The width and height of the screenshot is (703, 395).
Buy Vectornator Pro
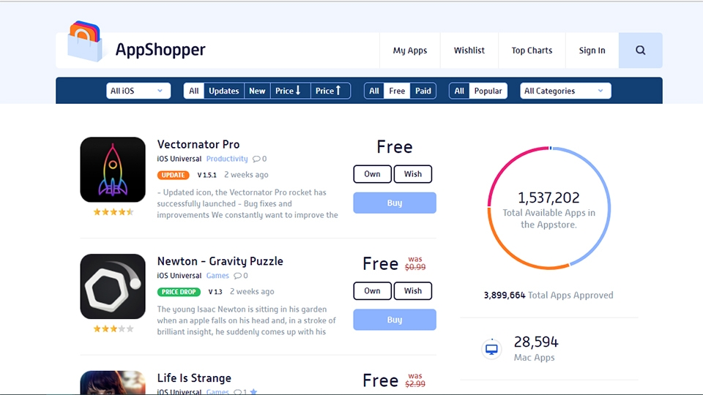[x=395, y=203]
